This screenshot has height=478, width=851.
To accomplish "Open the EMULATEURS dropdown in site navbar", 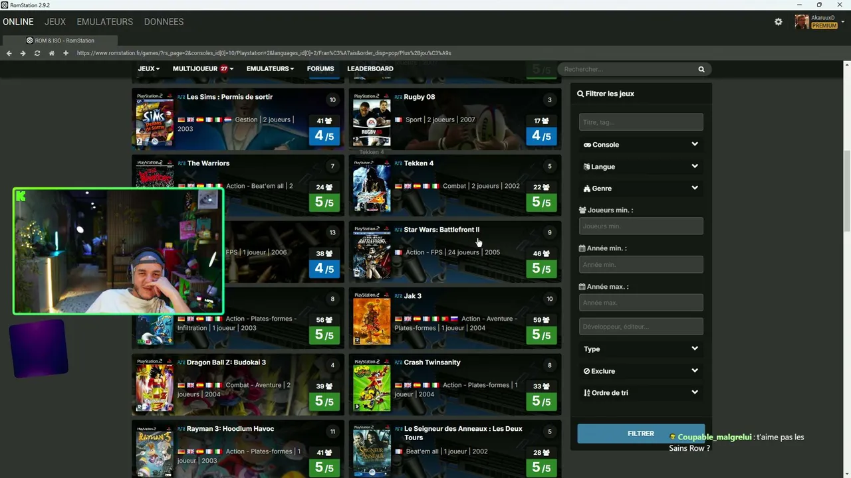I will tap(270, 69).
